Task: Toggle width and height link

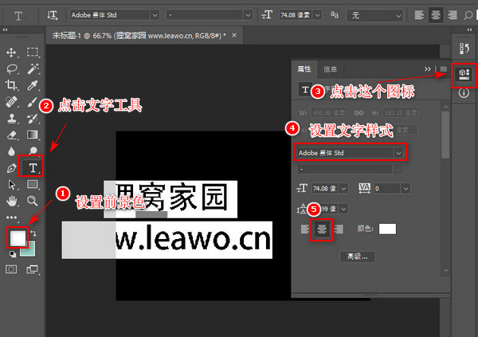Action: pos(358,113)
